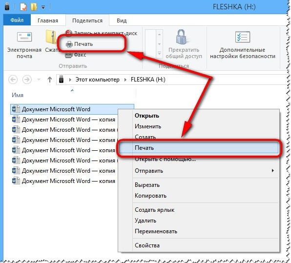Click the padlock Stop sharing icon

click(x=181, y=37)
